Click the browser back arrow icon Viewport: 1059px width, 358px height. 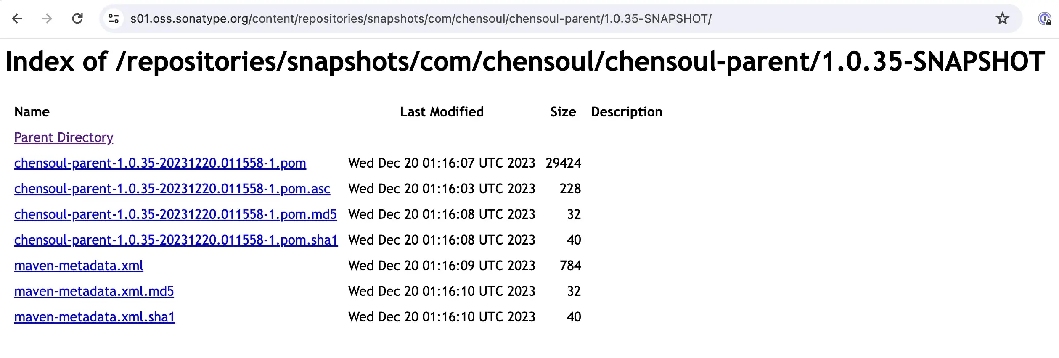tap(17, 18)
